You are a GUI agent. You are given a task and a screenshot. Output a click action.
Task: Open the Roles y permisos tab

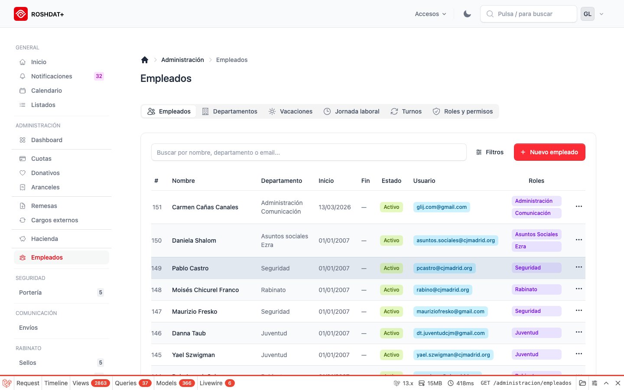point(463,111)
